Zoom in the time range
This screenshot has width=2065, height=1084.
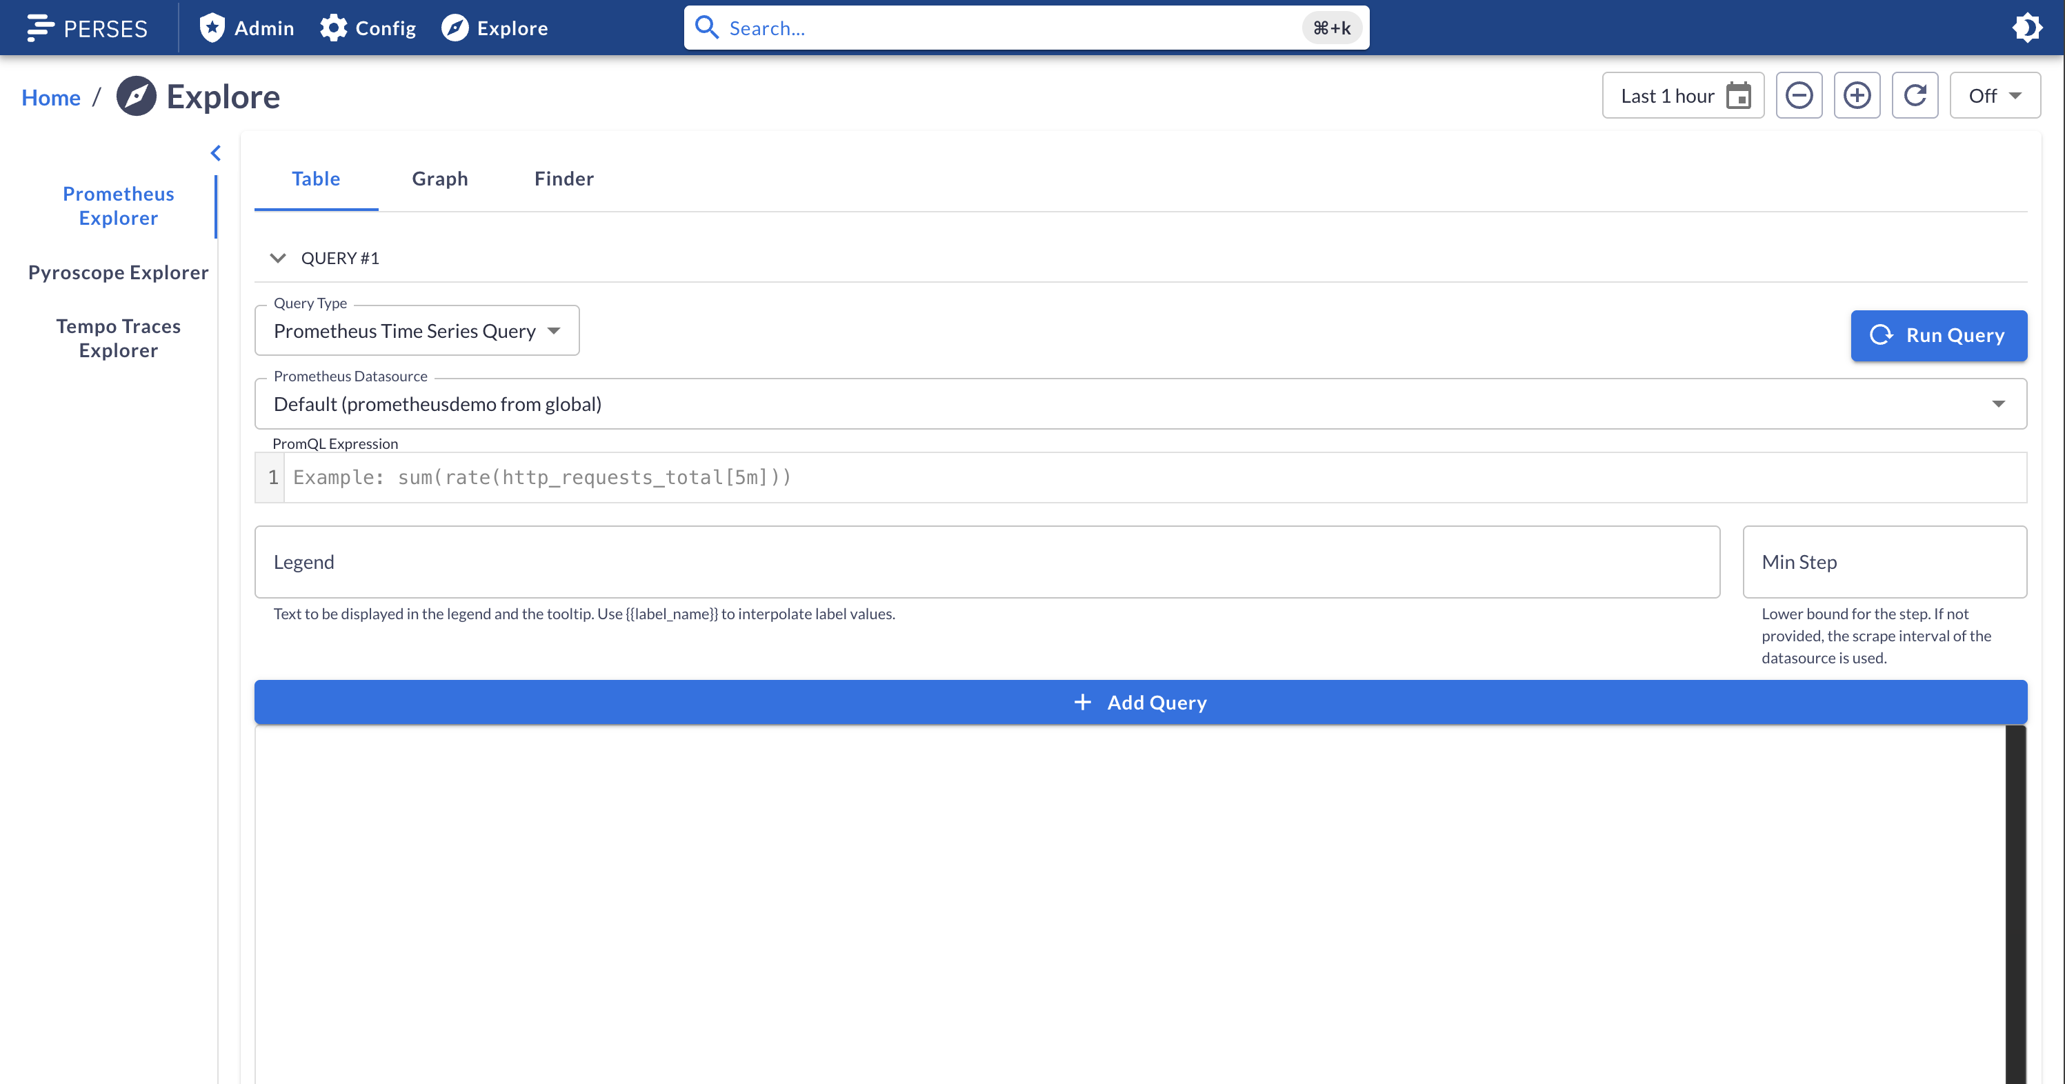pos(1857,95)
